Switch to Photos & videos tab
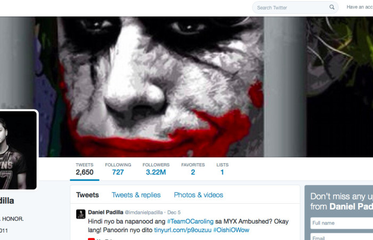This screenshot has height=240, width=373. pos(198,195)
